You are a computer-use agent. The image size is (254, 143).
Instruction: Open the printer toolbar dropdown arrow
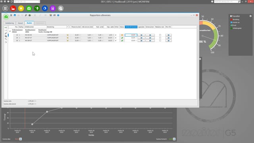[32, 15]
